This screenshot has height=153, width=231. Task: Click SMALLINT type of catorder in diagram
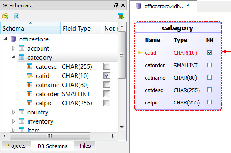185,65
